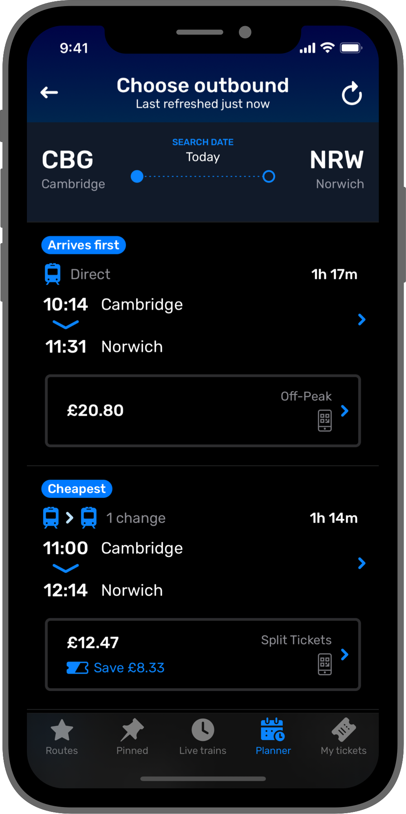
Task: Tap the NRW Norwich destination station
Action: [x=337, y=169]
